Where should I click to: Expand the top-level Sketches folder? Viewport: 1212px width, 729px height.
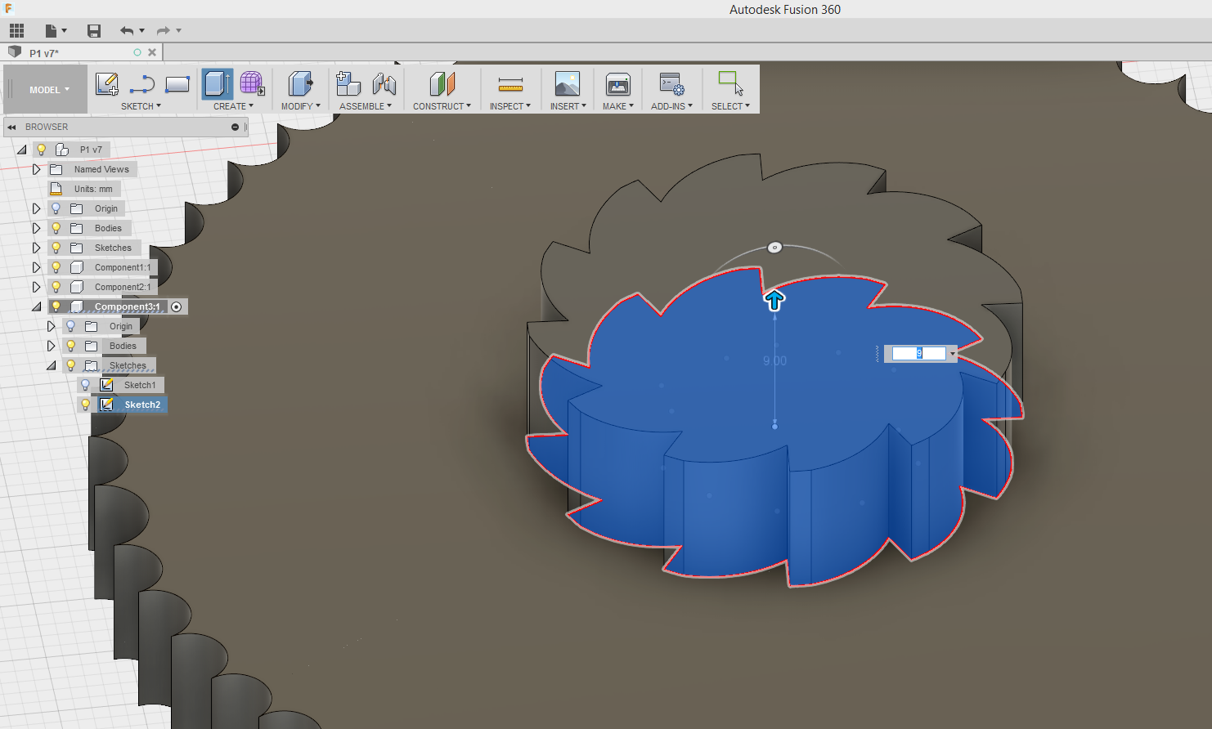36,248
